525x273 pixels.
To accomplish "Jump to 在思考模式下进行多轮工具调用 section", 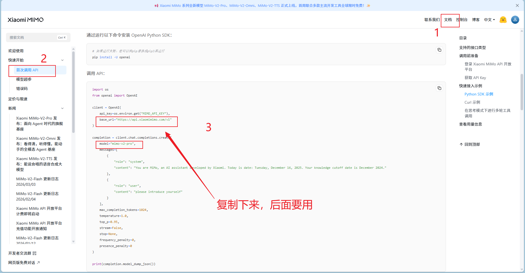I will point(488,113).
